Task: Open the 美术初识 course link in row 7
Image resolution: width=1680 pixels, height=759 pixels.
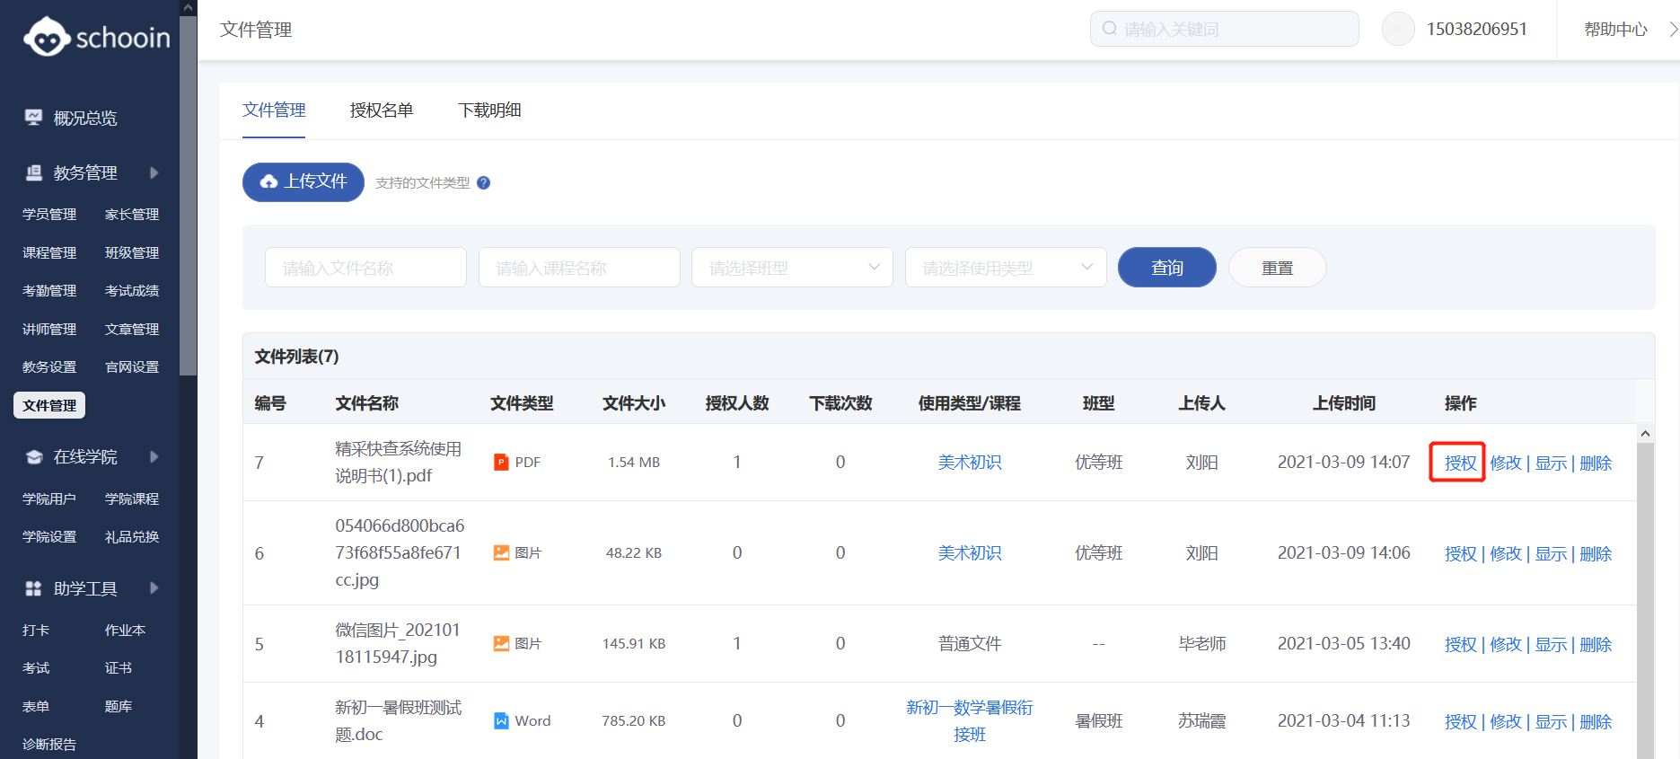Action: coord(970,462)
